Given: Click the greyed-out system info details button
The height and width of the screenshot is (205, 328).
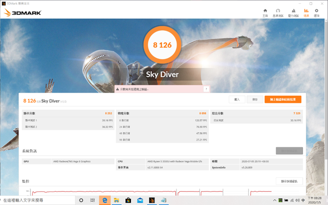Looking at the screenshot, I should coord(289,151).
